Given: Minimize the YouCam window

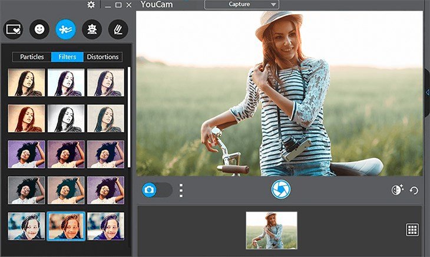Looking at the screenshot, I should click(108, 5).
